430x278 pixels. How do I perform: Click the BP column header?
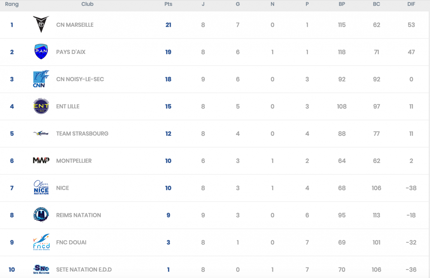[342, 4]
